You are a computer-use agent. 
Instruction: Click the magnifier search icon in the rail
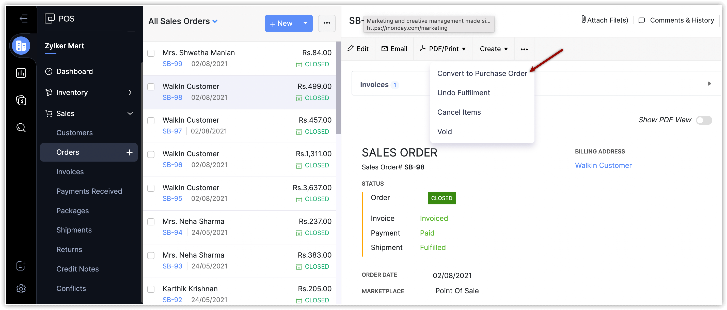21,128
